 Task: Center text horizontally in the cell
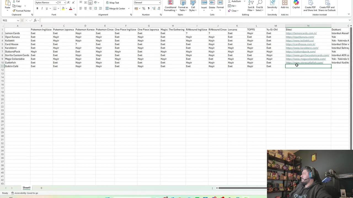(85, 9)
